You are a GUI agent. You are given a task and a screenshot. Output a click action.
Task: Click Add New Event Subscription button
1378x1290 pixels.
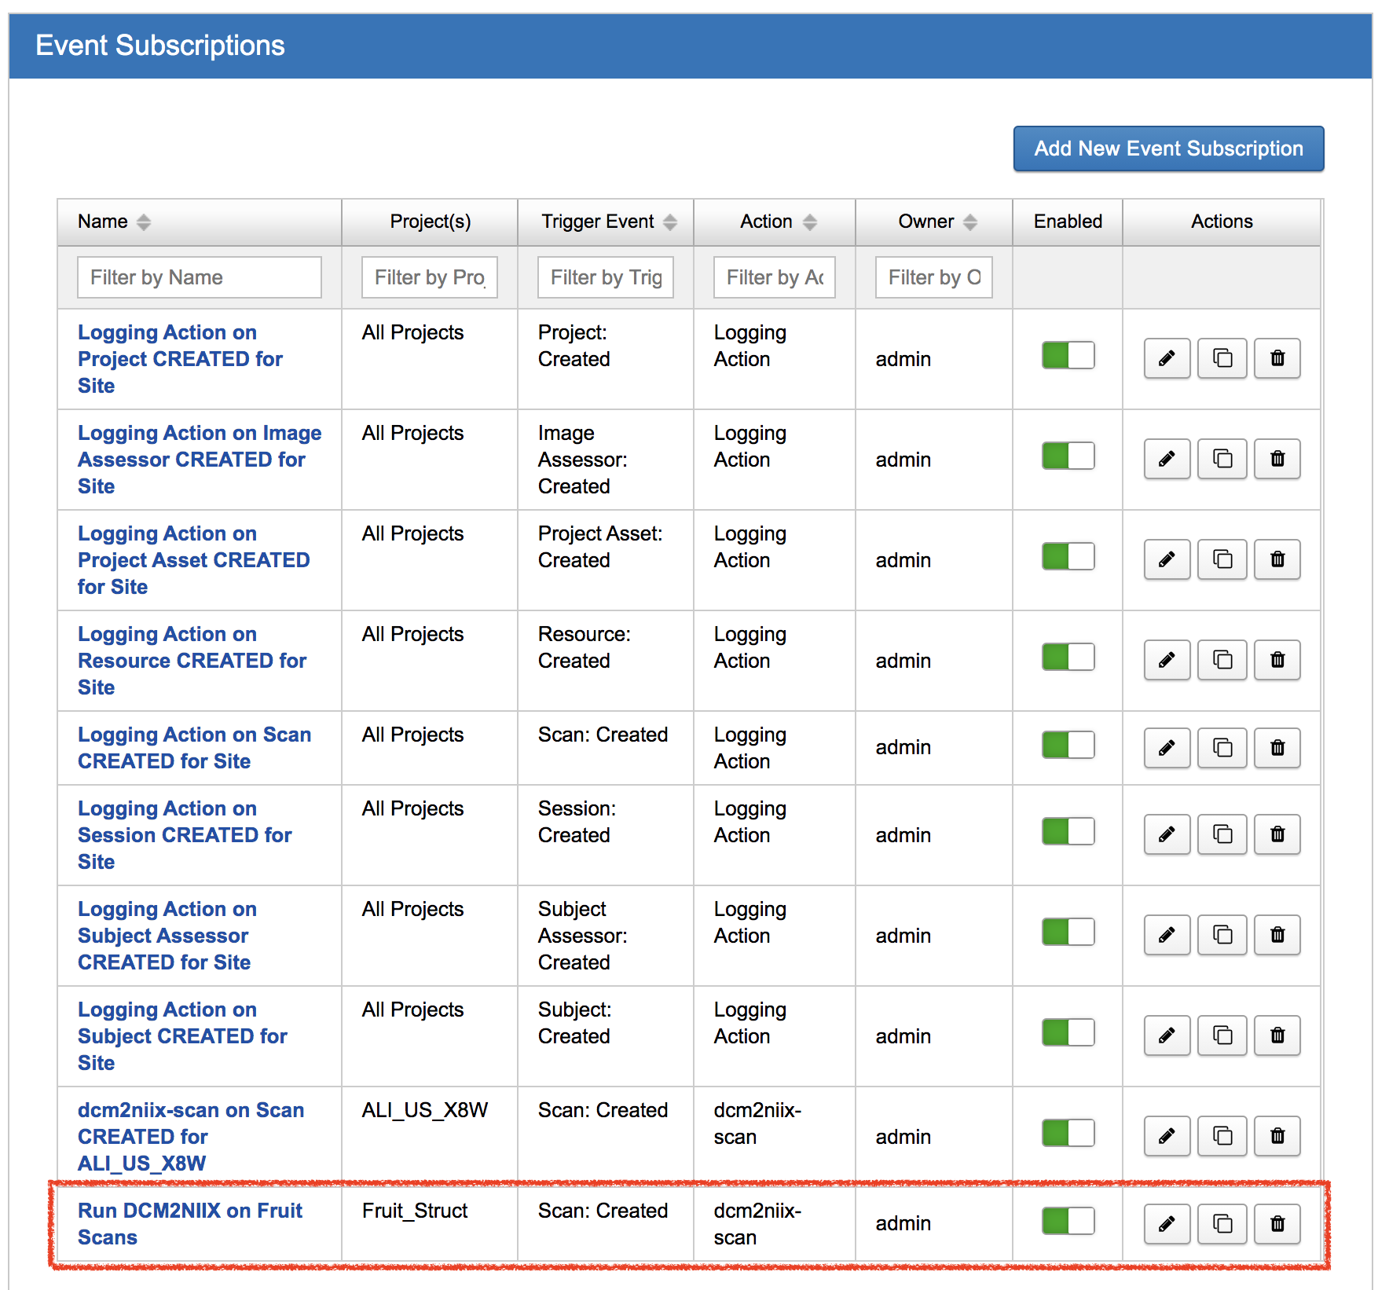(1167, 148)
